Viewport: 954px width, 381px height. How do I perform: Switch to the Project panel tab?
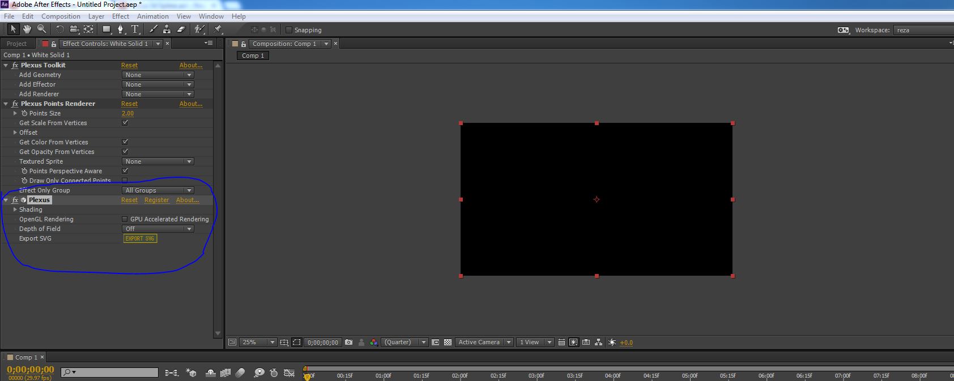click(17, 44)
